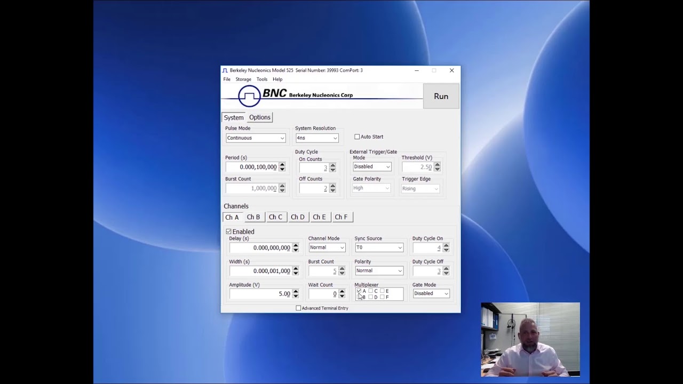Toggle Multiplexer checkbox F
Viewport: 683px width, 384px height.
[x=382, y=297]
